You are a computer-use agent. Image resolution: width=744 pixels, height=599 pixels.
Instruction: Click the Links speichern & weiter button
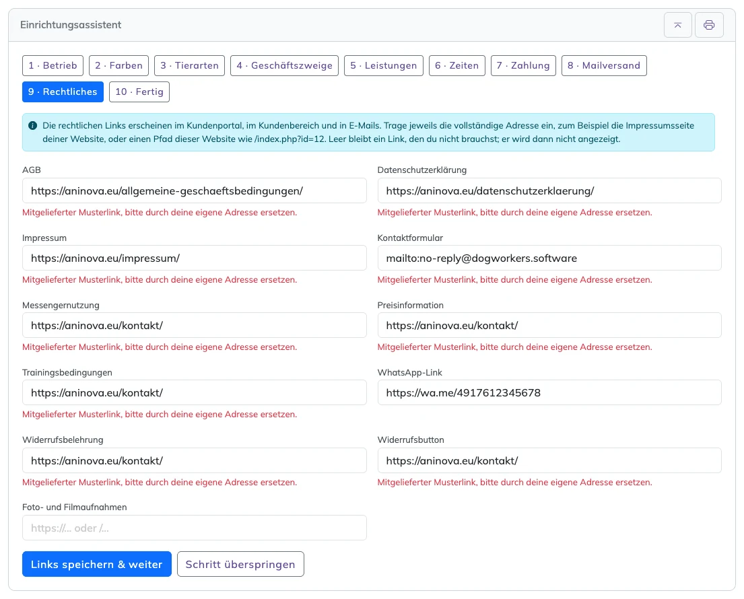[x=97, y=564]
